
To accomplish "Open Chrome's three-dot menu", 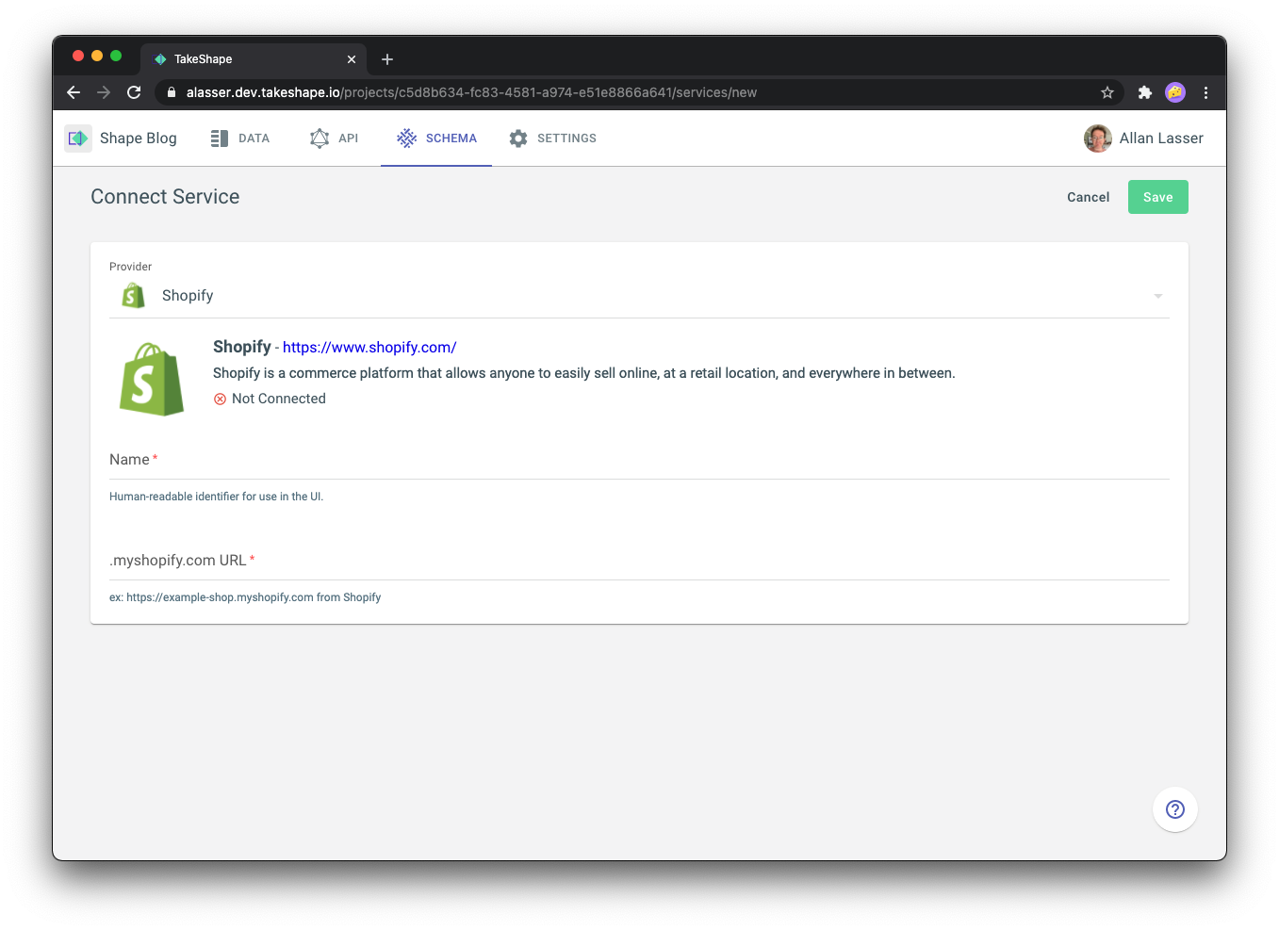I will click(1205, 92).
